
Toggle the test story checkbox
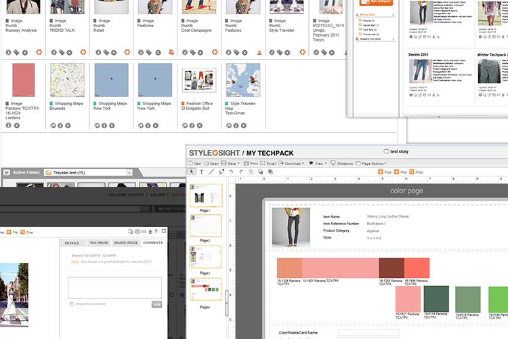[x=386, y=152]
